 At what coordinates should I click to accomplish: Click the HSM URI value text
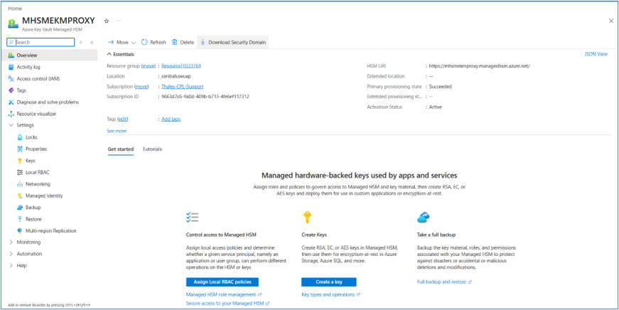tap(479, 66)
